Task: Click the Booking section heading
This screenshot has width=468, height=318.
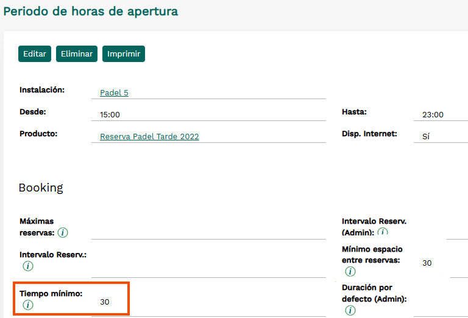Action: pos(40,188)
